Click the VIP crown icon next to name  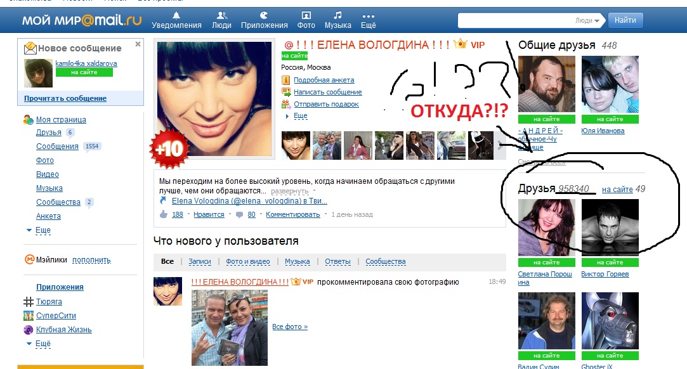tap(460, 44)
